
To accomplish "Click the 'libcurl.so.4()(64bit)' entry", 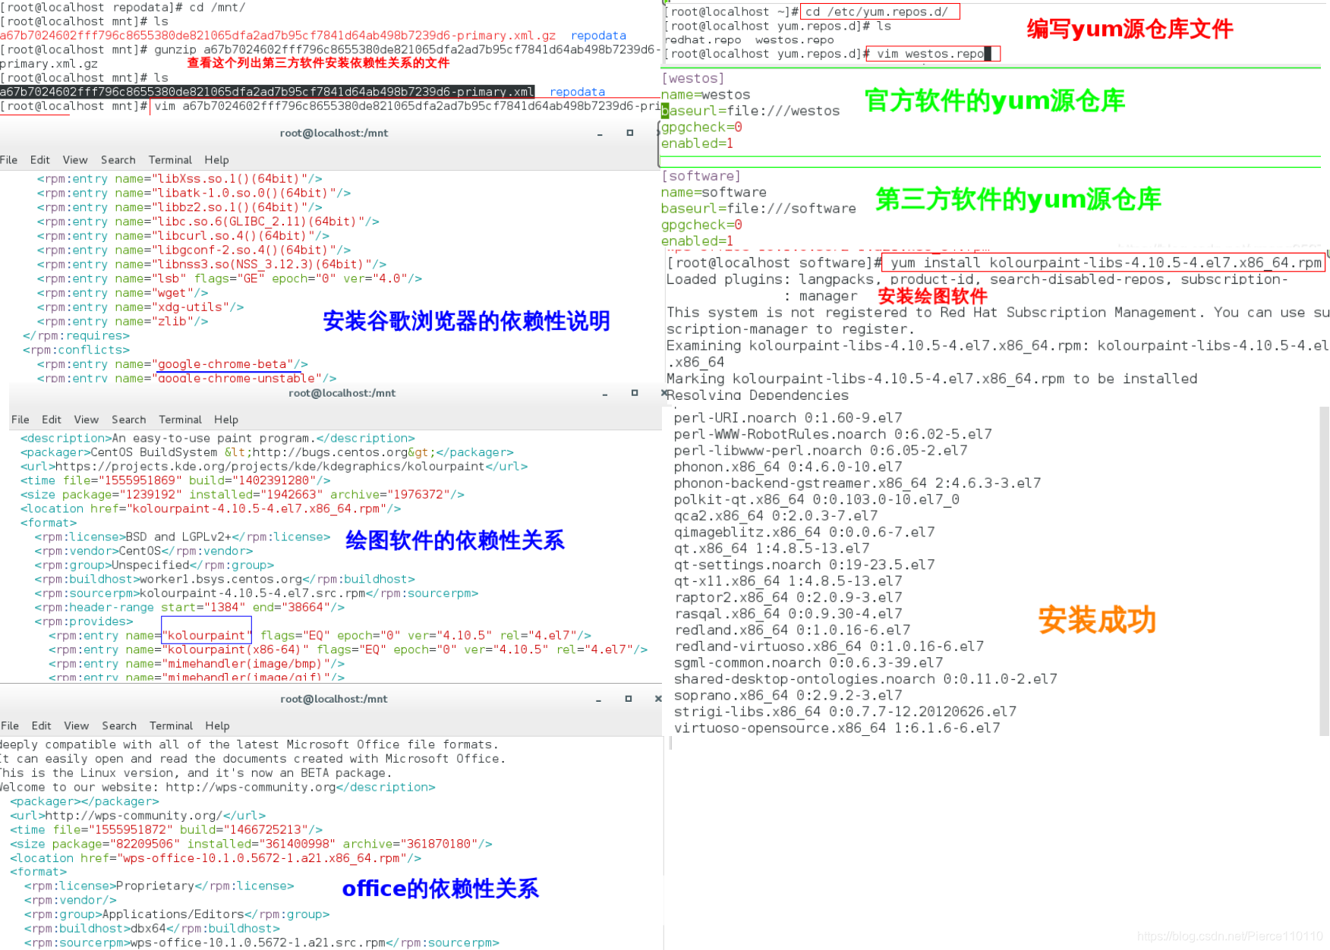I will [183, 236].
